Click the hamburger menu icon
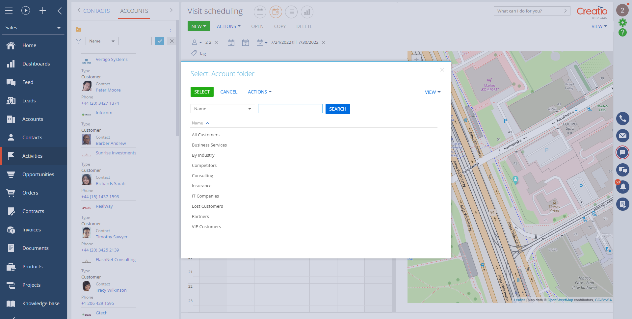The width and height of the screenshot is (632, 319). (9, 11)
